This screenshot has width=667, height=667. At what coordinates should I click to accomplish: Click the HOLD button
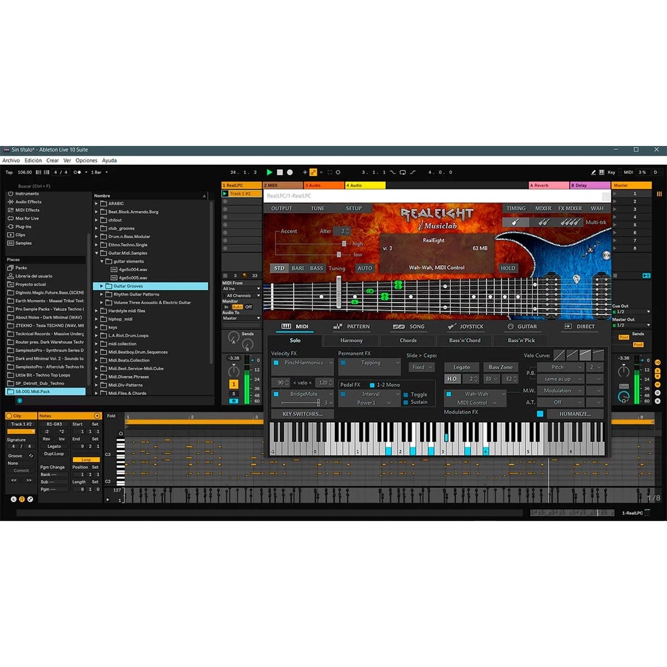click(x=508, y=268)
